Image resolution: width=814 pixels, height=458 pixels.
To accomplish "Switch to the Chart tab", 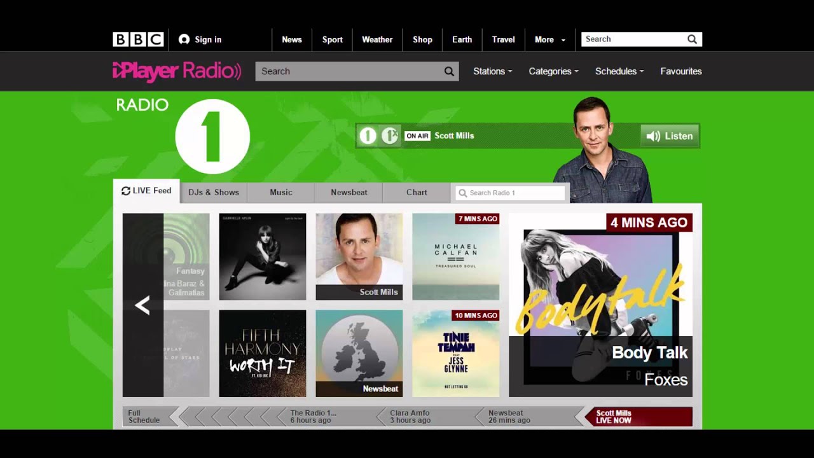I will coord(417,192).
